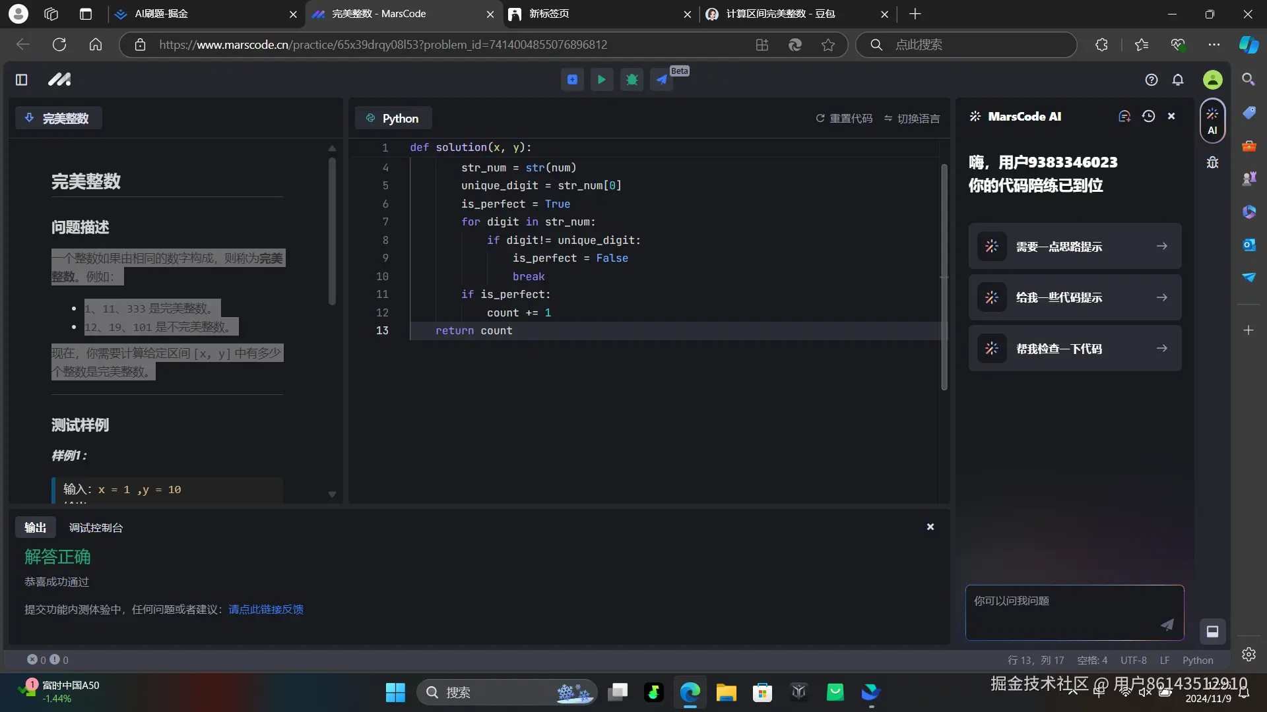Open the 请点此链接反馈 feedback link
Viewport: 1267px width, 712px height.
[266, 609]
